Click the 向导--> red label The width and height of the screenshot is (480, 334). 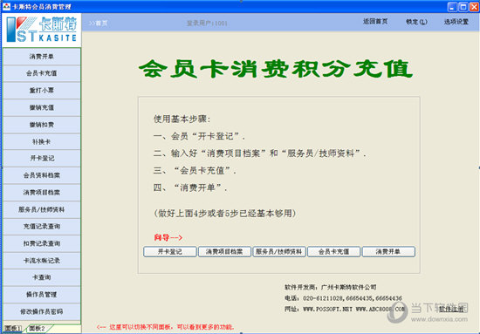tap(168, 237)
